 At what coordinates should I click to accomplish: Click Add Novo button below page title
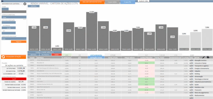tap(34, 6)
